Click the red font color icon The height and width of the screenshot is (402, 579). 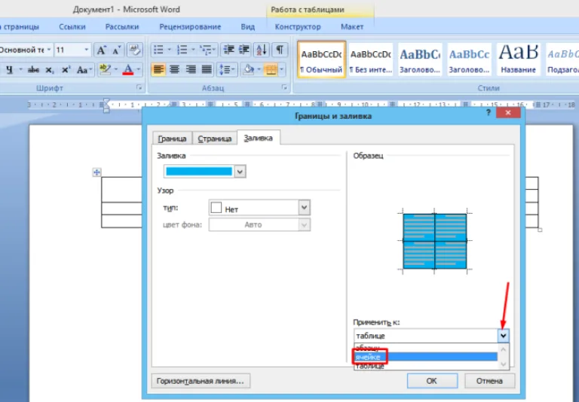pyautogui.click(x=127, y=69)
